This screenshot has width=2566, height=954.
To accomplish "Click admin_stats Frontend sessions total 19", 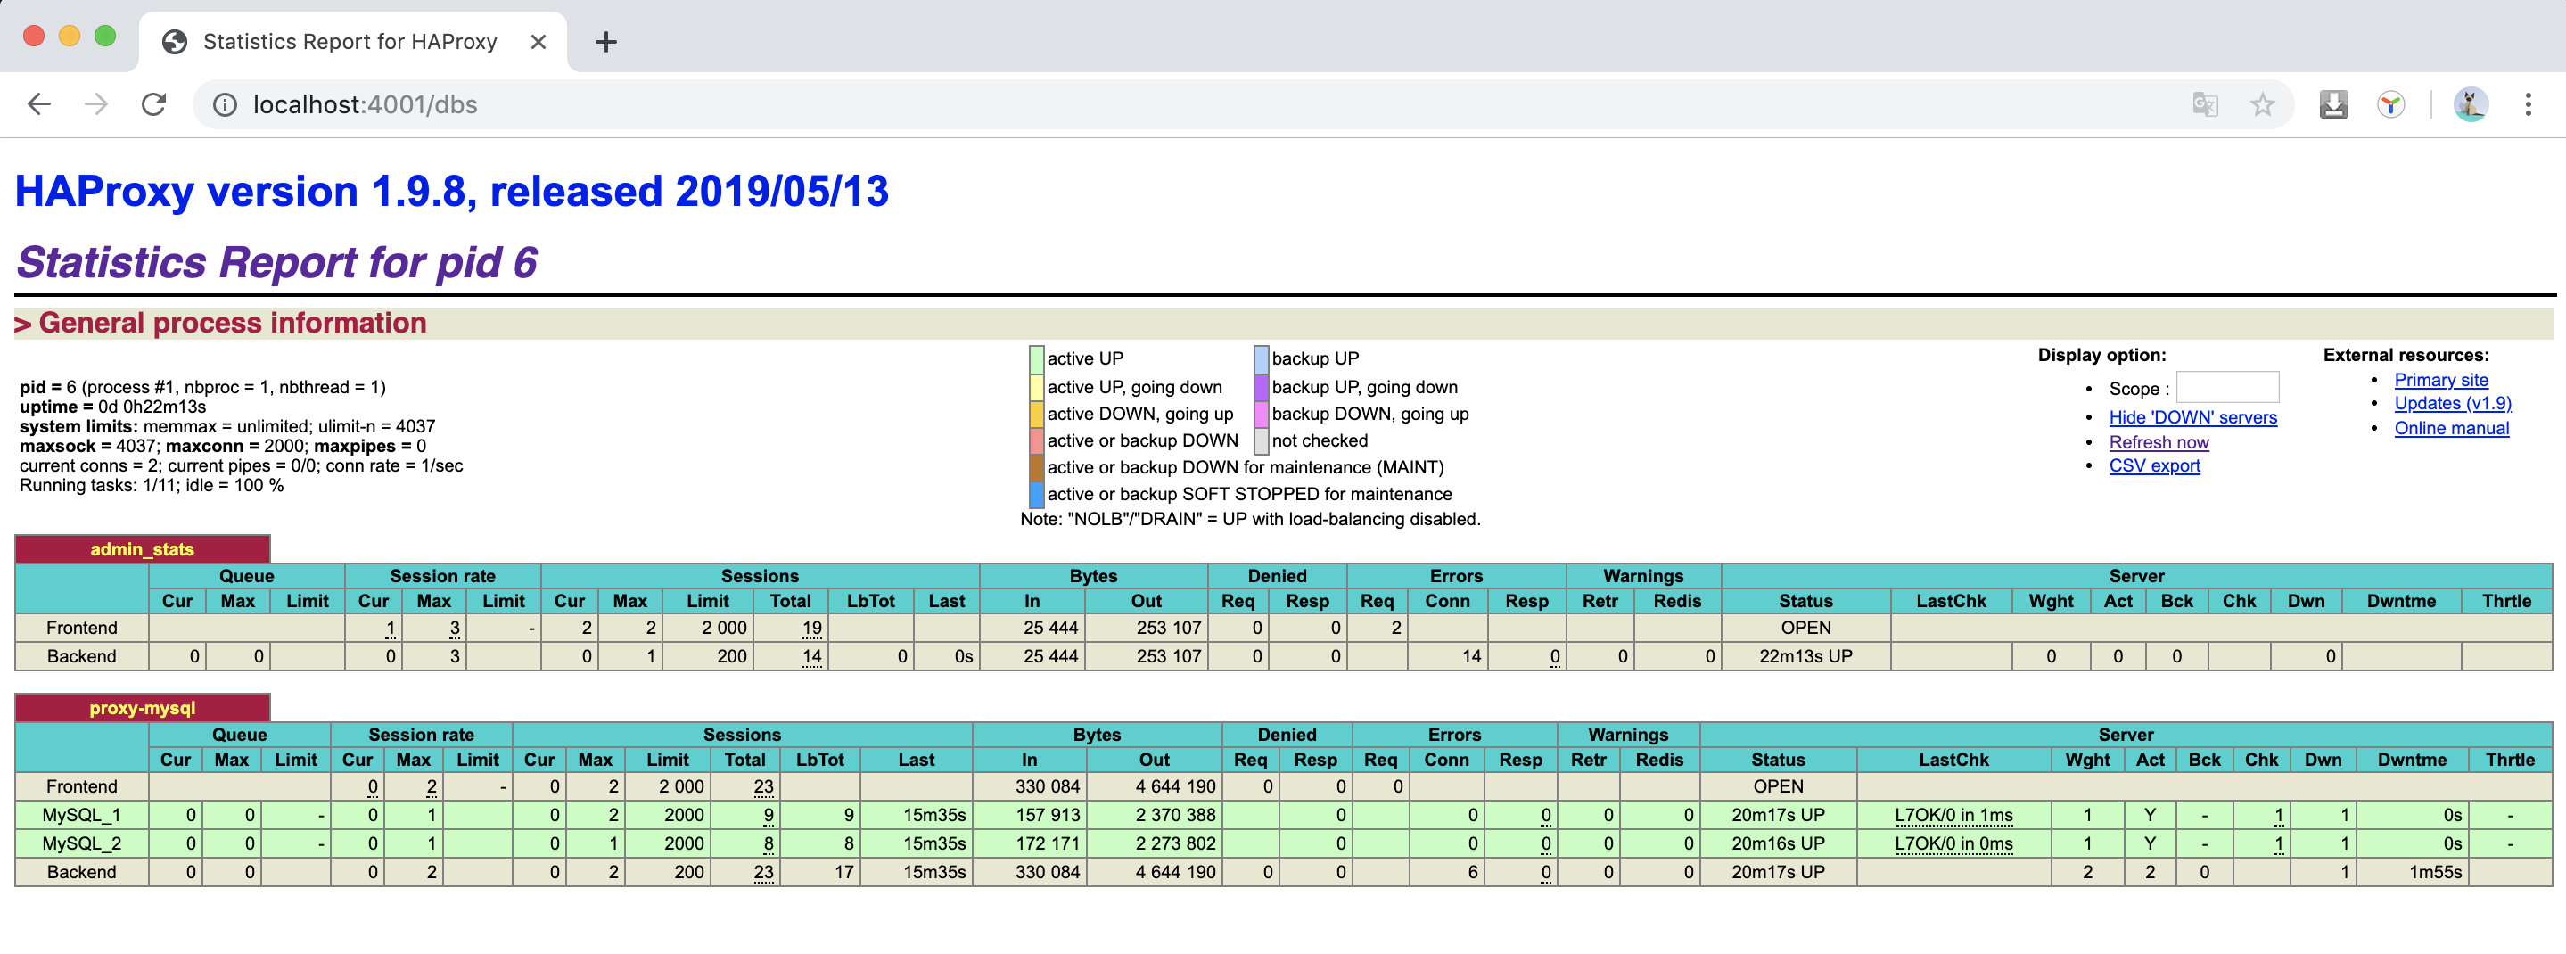I will pos(812,628).
